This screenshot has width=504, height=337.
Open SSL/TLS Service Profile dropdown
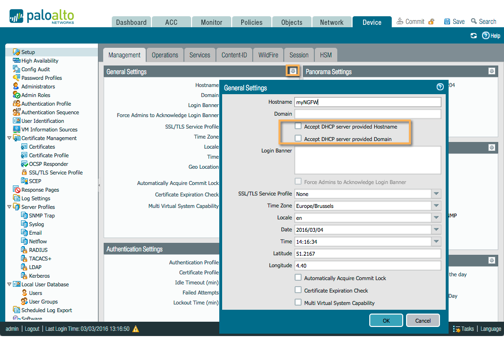[x=436, y=194]
